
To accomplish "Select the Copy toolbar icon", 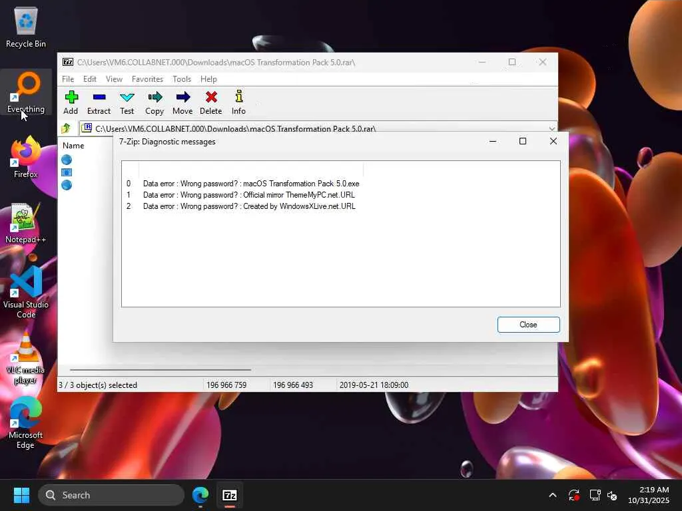I will [x=155, y=102].
